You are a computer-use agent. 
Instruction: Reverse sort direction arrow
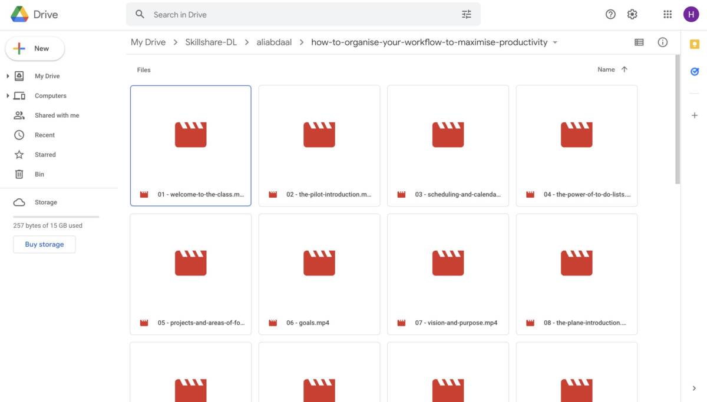[x=625, y=69]
